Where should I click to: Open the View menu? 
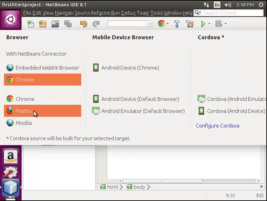(48, 13)
